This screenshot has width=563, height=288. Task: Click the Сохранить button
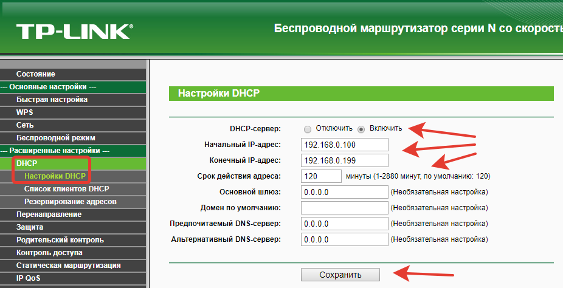(340, 275)
